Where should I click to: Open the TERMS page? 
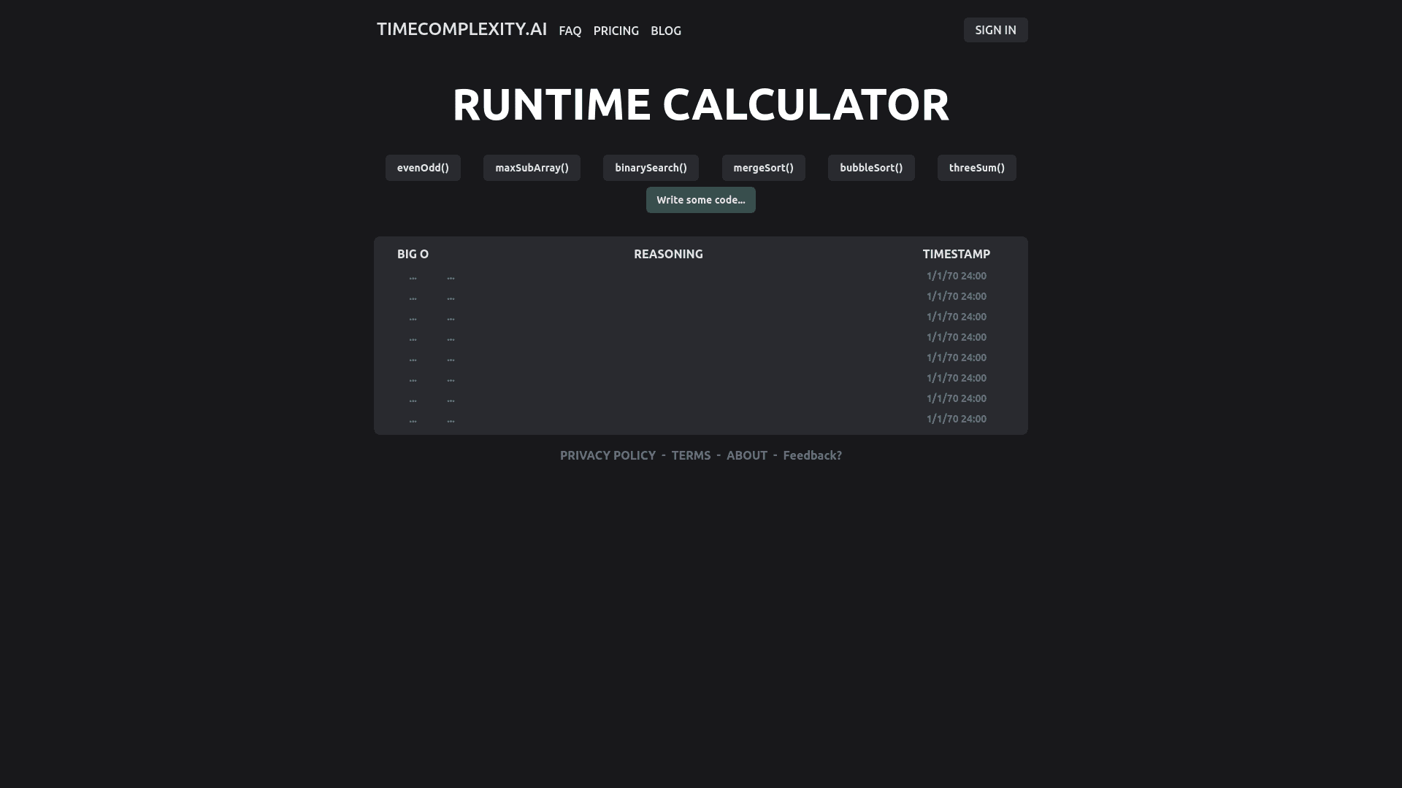tap(690, 455)
